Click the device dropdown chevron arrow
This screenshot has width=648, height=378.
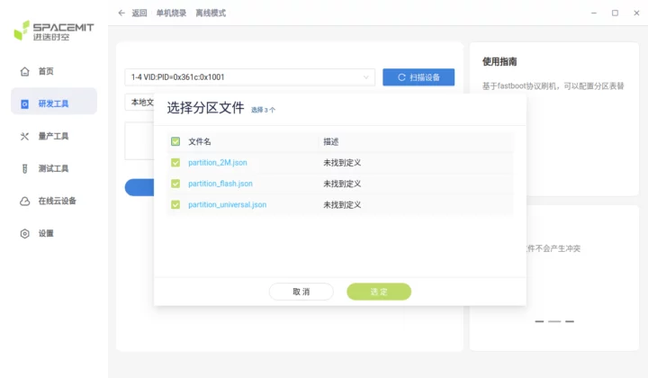365,77
